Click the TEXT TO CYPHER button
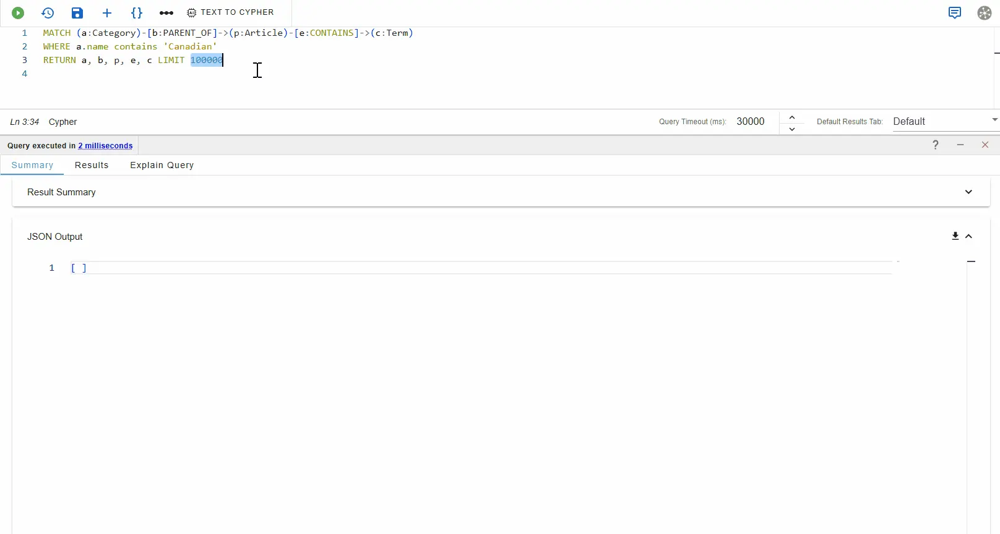Screen dimensions: 1000x534 230,12
